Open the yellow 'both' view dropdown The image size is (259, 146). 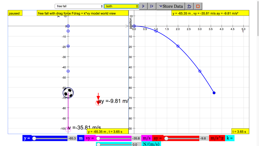pos(121,6)
